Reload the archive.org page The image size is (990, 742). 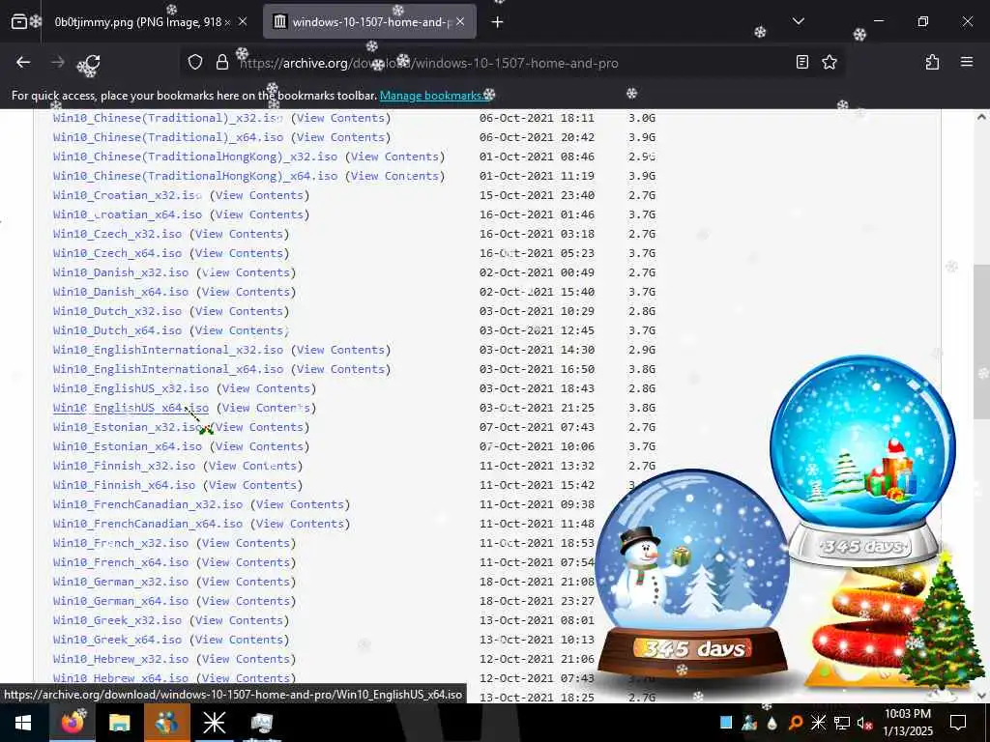(92, 62)
